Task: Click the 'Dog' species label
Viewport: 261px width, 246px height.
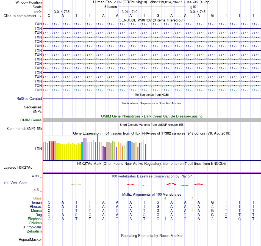Action: point(38,215)
